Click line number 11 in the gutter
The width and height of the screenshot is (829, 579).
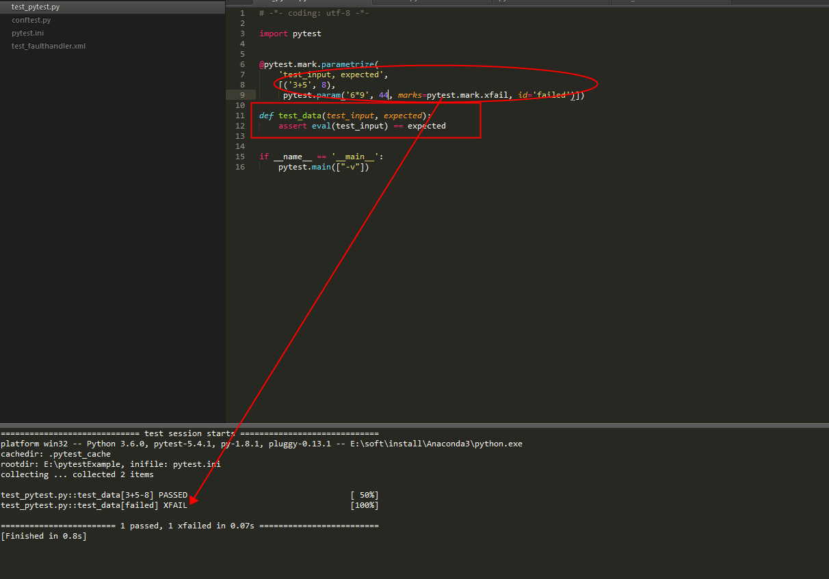click(x=240, y=116)
